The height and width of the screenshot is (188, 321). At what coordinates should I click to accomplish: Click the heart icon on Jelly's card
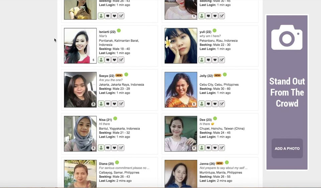[x=215, y=104]
